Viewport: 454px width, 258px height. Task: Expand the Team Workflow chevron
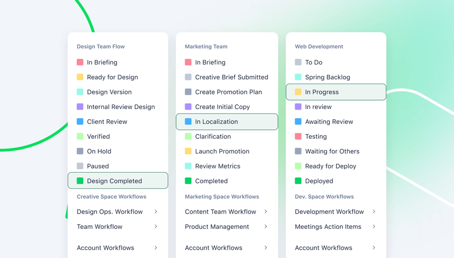[x=156, y=226]
